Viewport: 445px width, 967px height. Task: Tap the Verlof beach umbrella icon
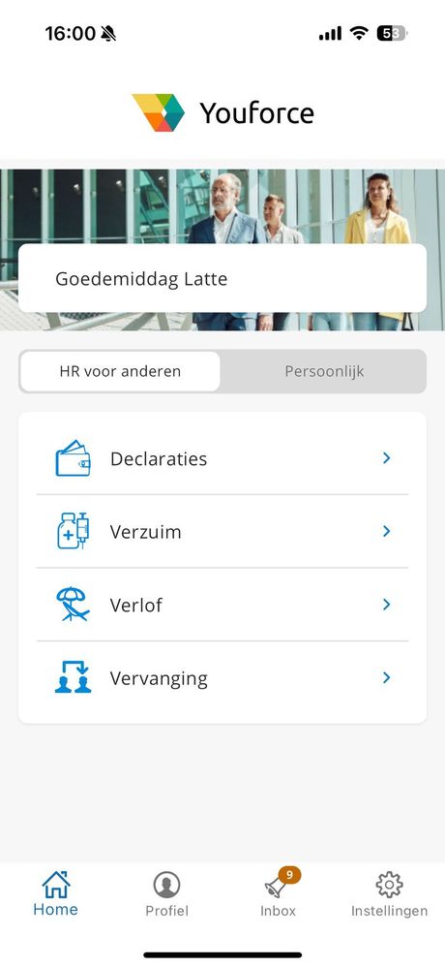73,605
